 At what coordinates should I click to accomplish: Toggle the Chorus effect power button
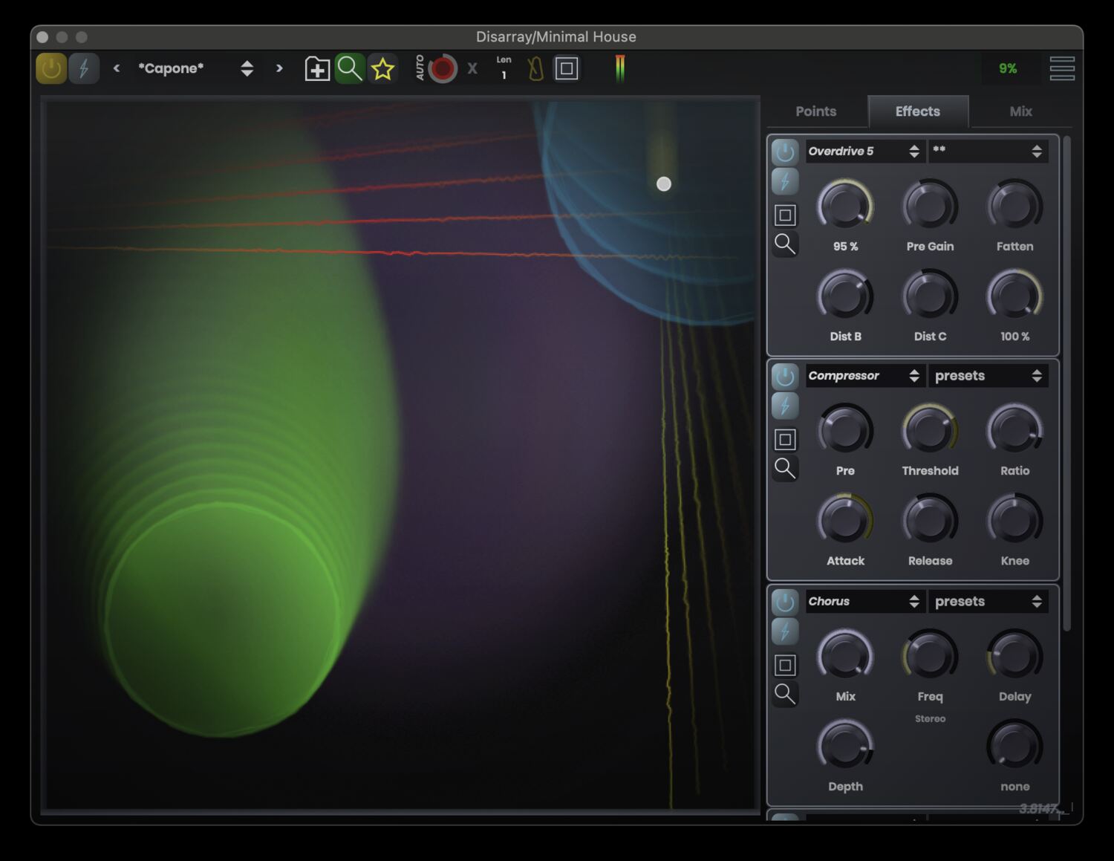point(785,602)
